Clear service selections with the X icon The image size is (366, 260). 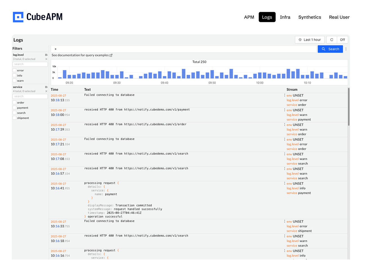point(46,91)
